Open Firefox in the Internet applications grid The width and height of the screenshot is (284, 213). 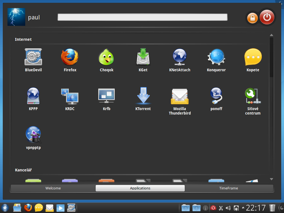(70, 60)
